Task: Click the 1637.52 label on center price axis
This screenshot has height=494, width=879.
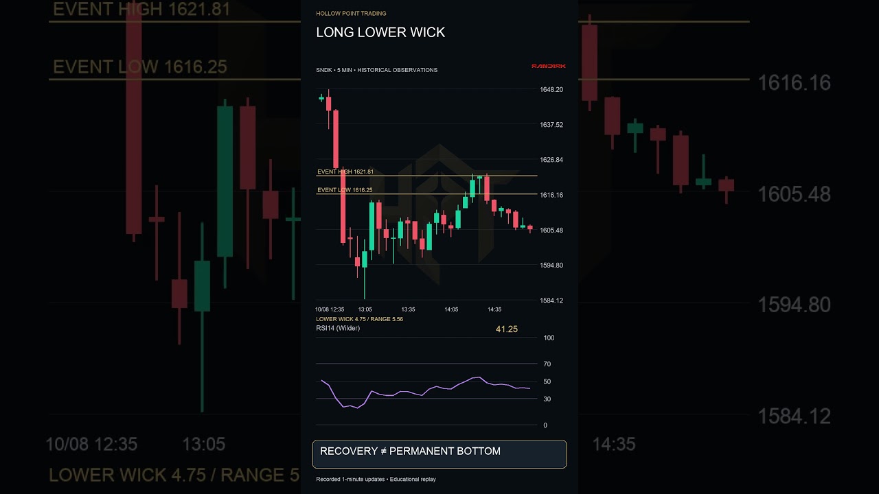Action: [551, 125]
